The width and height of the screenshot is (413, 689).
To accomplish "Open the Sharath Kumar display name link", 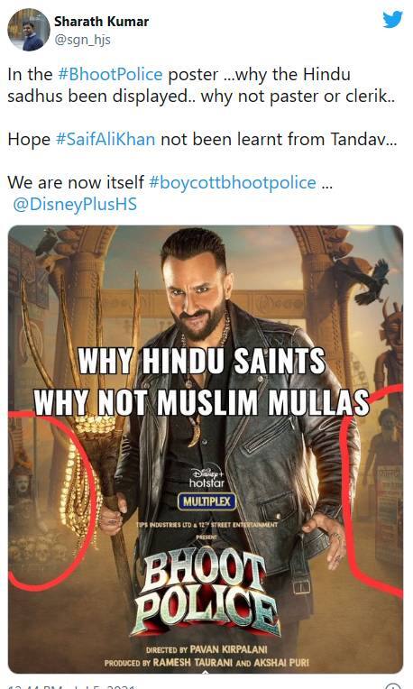I will coord(102,21).
